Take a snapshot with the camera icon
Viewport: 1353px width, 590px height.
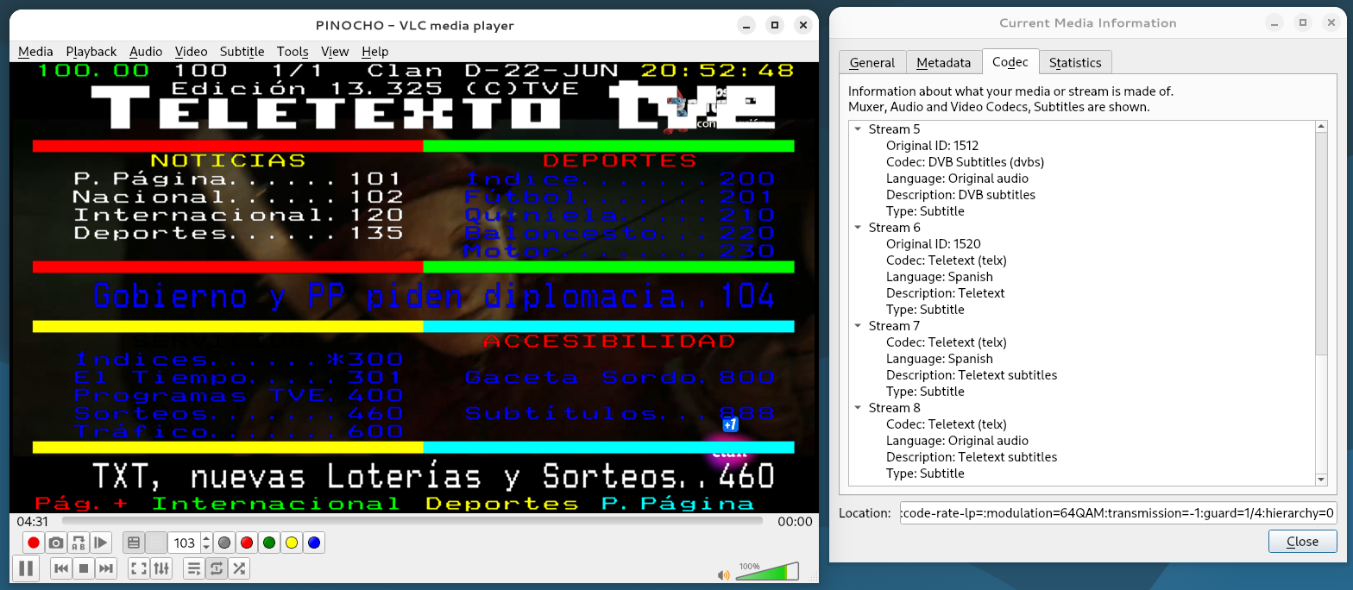(56, 543)
